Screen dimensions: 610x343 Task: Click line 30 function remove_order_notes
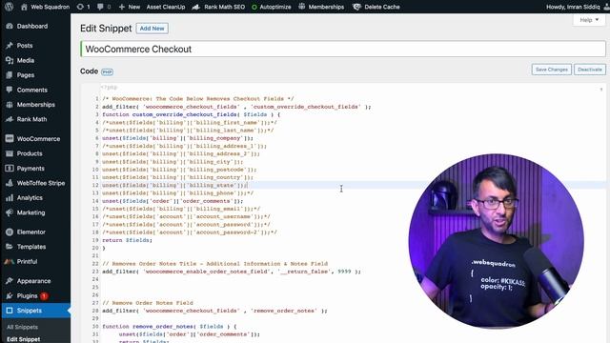pyautogui.click(x=170, y=326)
